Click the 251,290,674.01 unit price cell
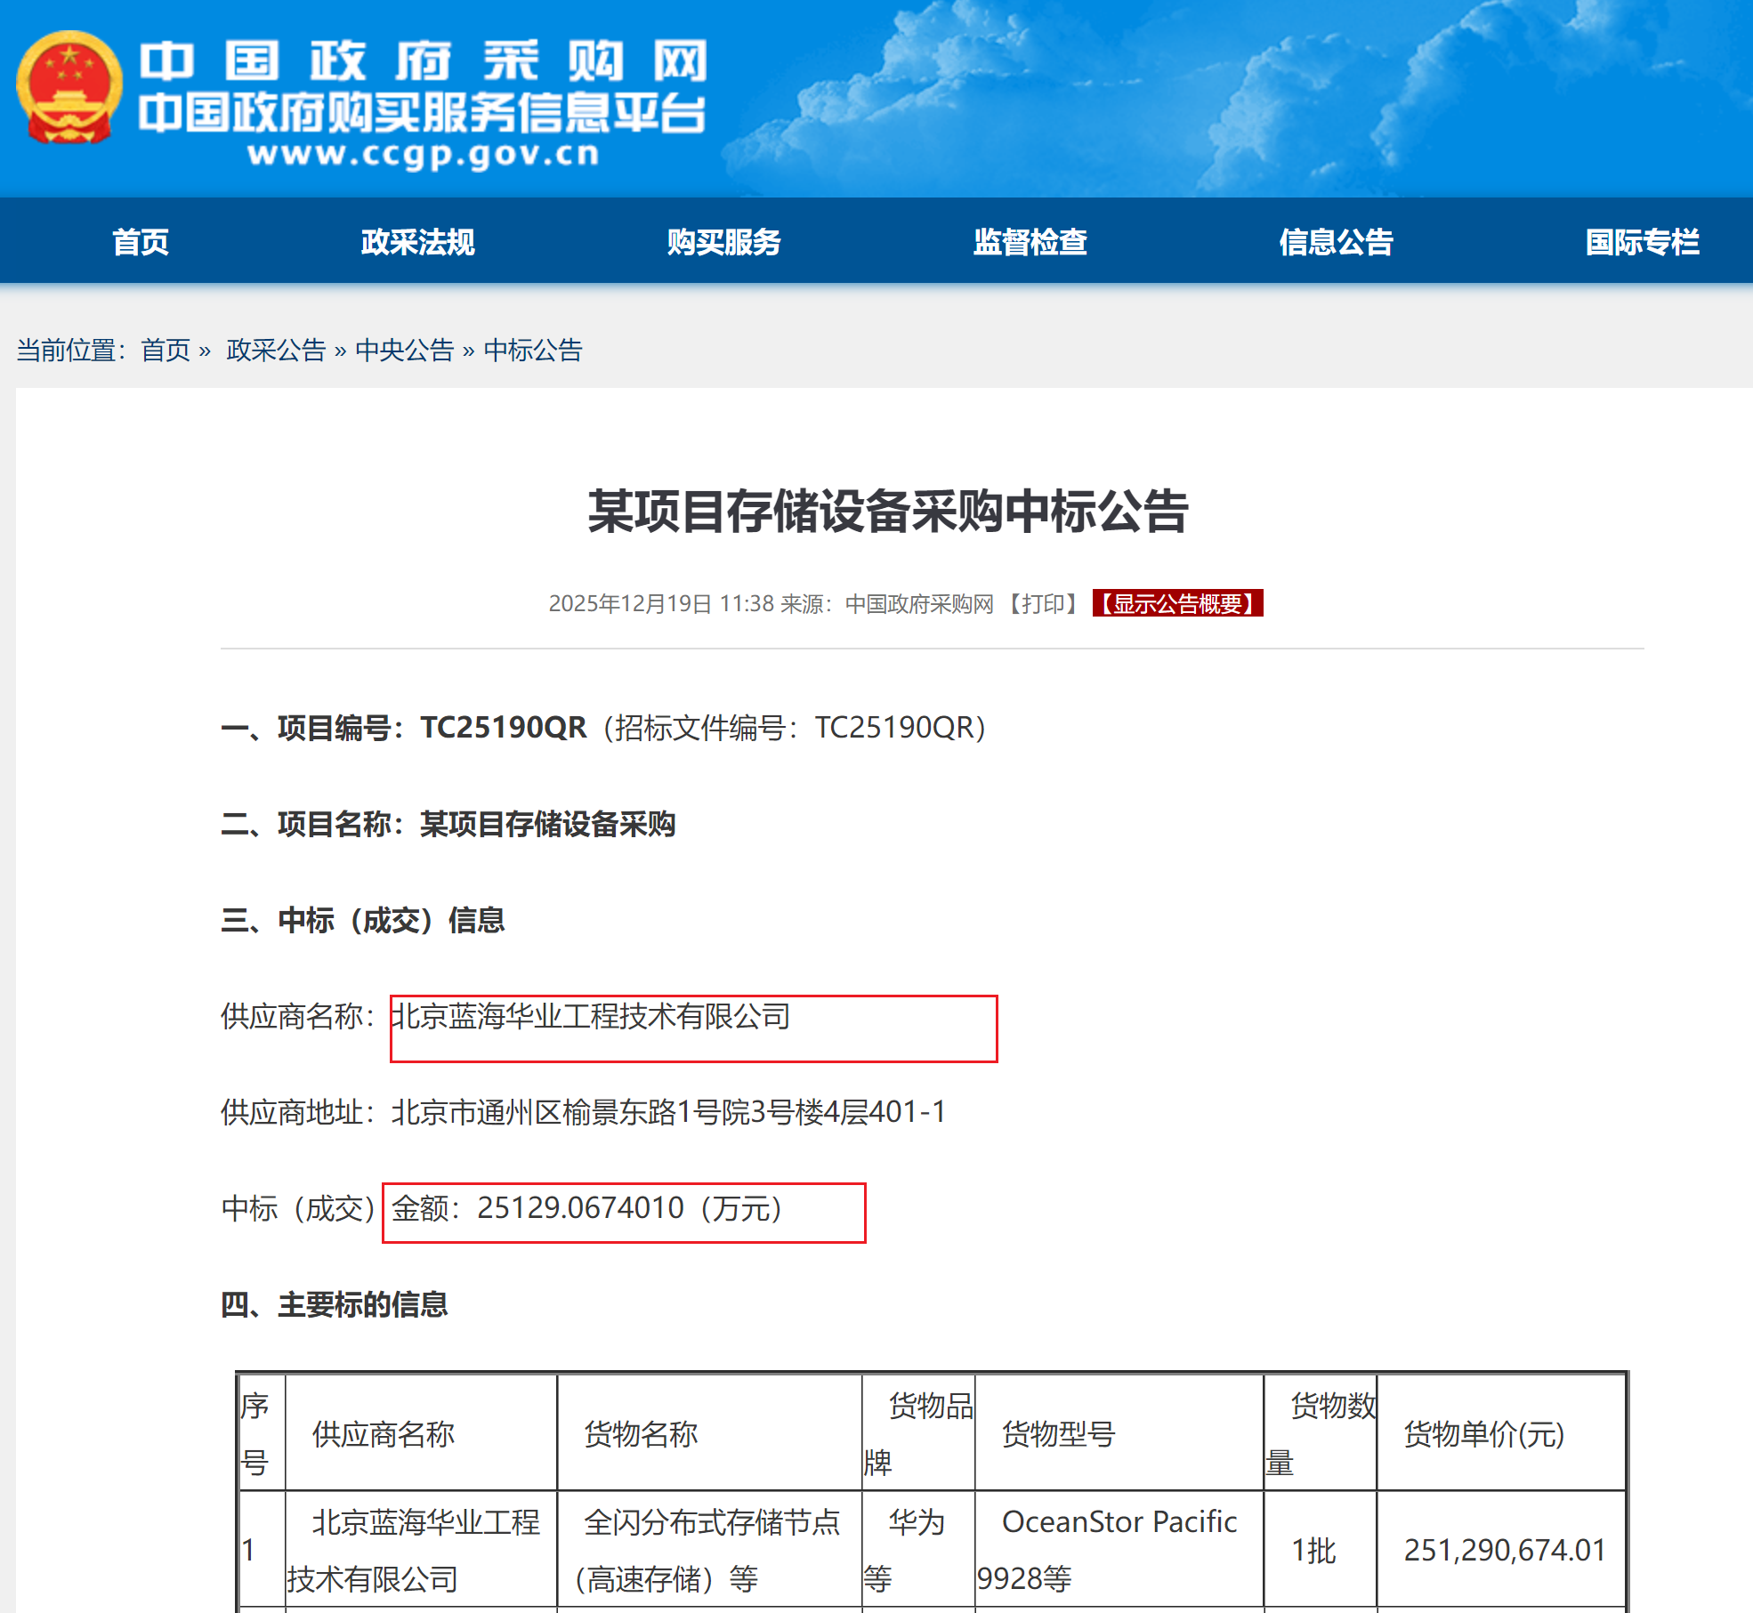This screenshot has height=1613, width=1753. [x=1503, y=1550]
